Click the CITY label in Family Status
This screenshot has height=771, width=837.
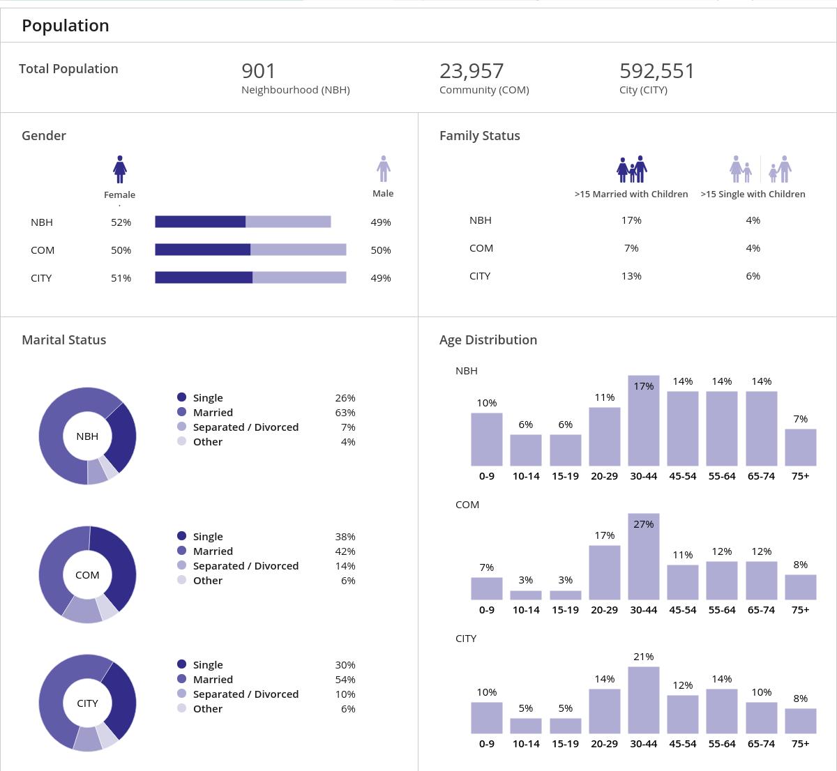480,276
